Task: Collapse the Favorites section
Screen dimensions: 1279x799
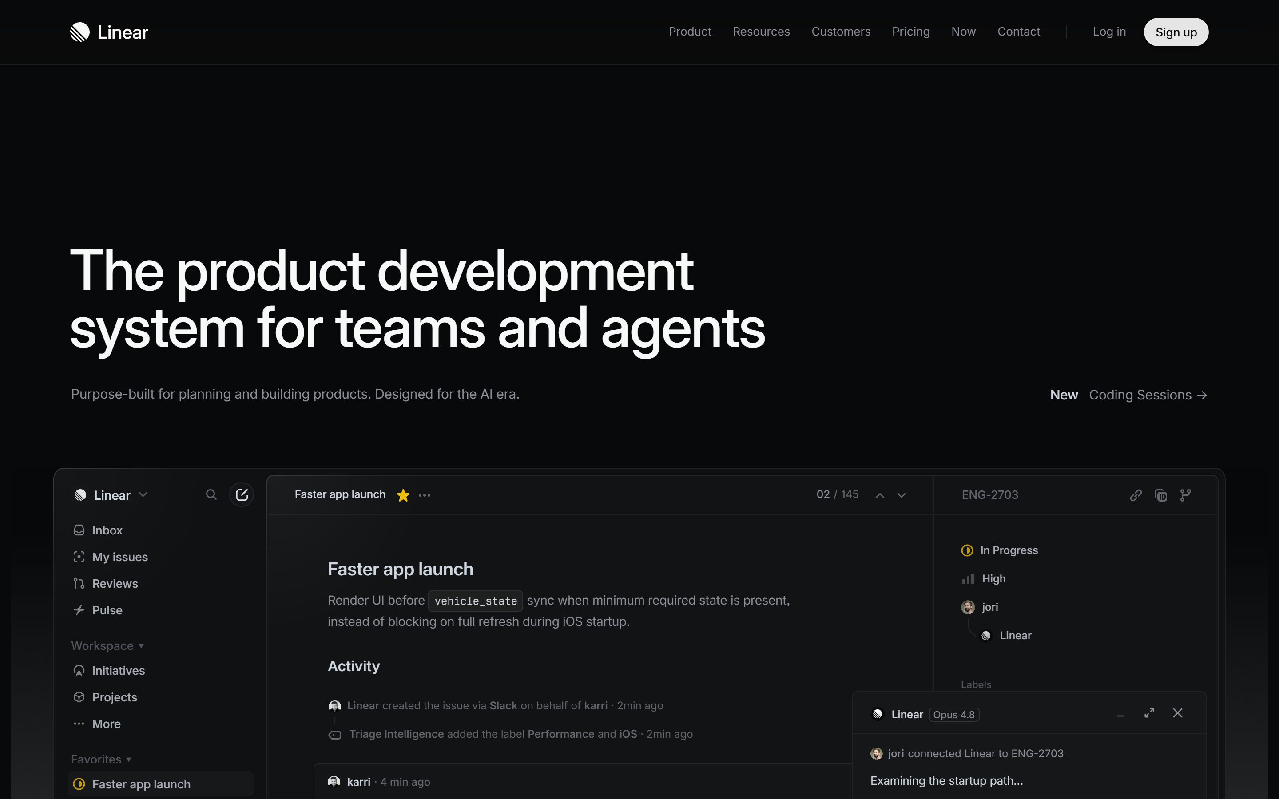Action: point(101,759)
